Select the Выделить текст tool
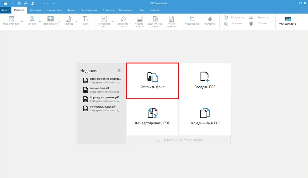The height and width of the screenshot is (178, 308). coord(123,22)
